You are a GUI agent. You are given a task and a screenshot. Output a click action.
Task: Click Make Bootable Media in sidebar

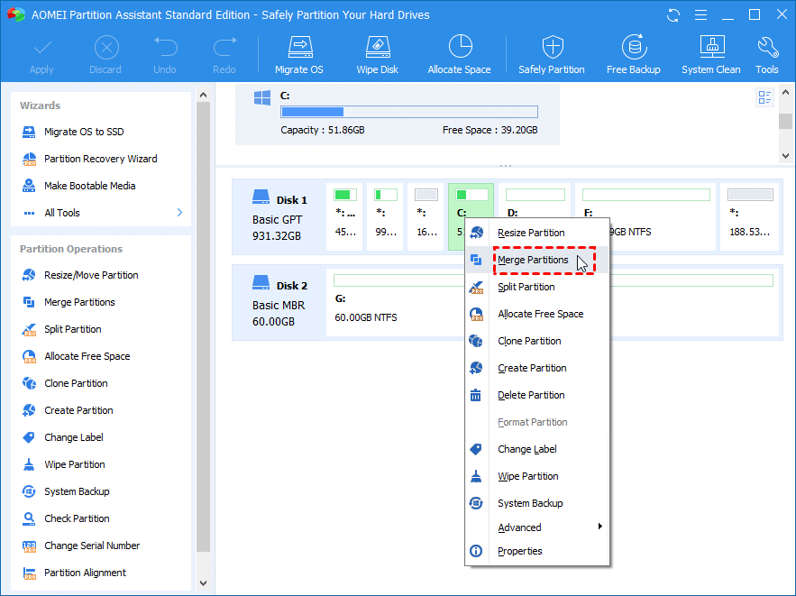(x=89, y=186)
